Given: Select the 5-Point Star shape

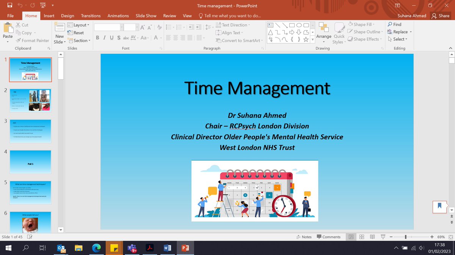Looking at the screenshot, I should point(306,39).
